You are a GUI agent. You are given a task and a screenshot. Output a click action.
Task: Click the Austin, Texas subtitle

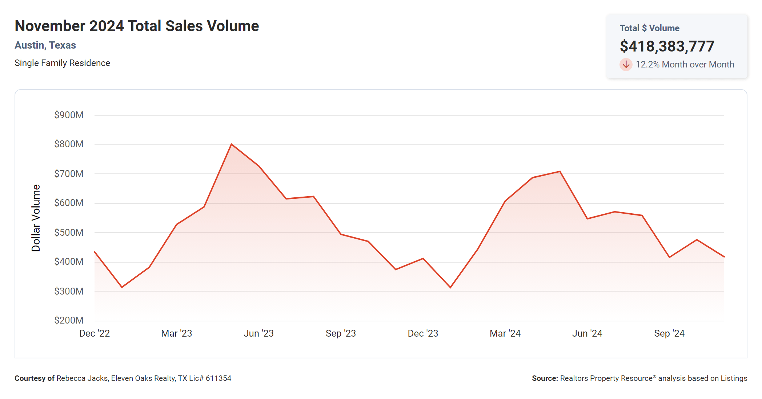pyautogui.click(x=45, y=45)
